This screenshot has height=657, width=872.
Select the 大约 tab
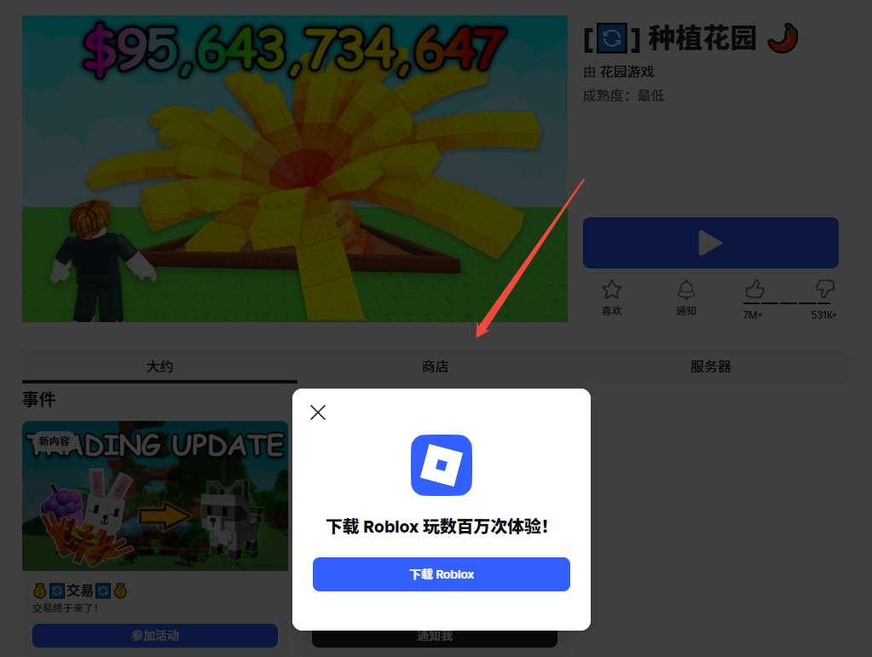coord(159,366)
